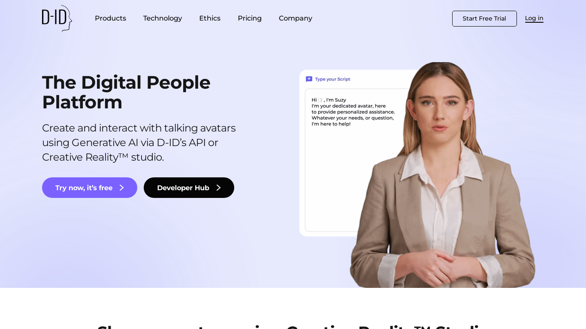Click the Hi, I'm Suzy script text
The width and height of the screenshot is (586, 329).
pos(353,112)
